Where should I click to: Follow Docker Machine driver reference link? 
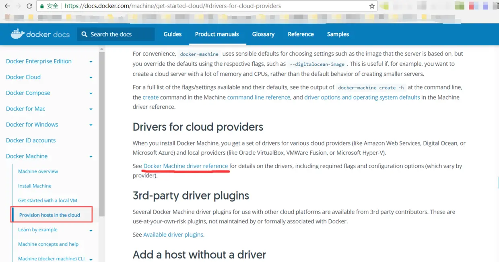pos(186,166)
